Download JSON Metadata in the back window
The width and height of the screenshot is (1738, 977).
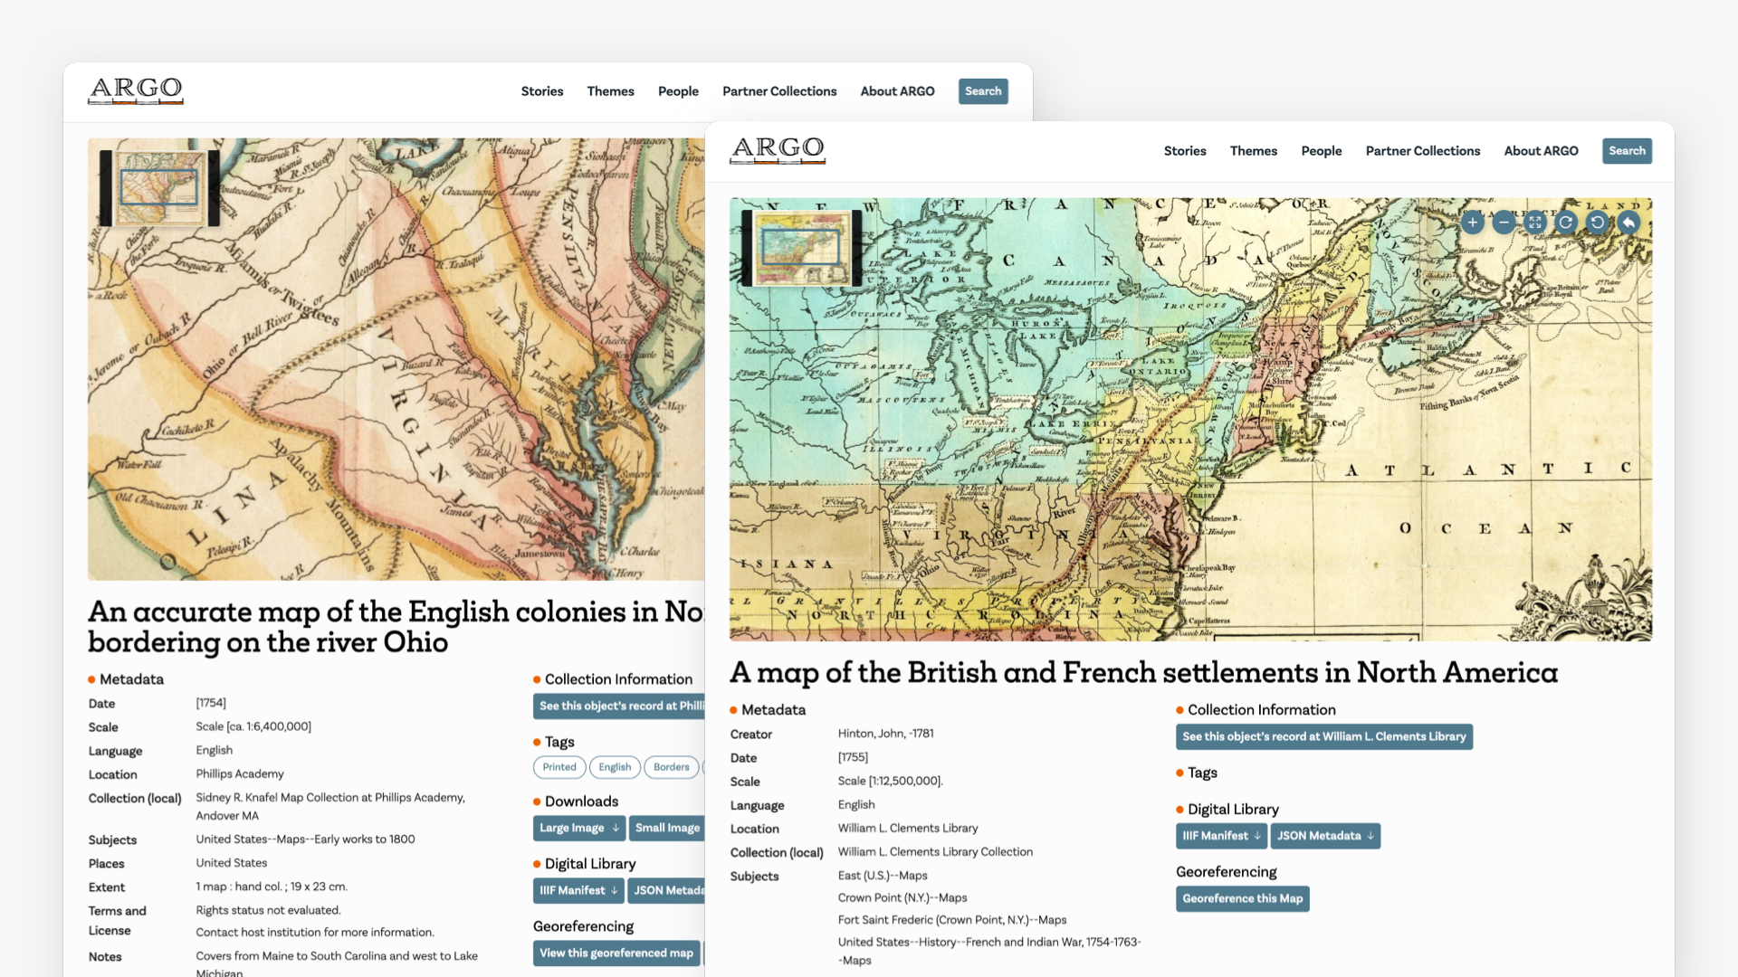point(667,890)
